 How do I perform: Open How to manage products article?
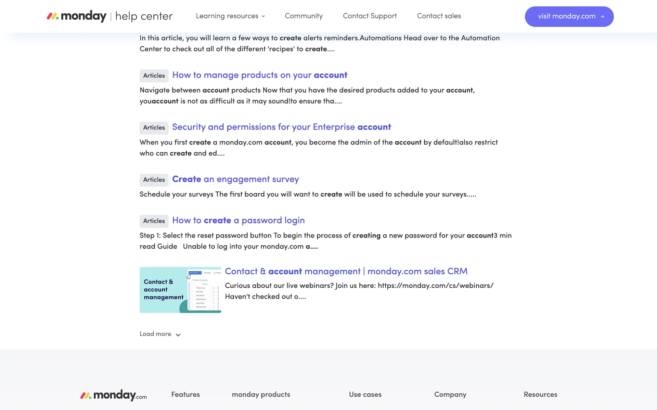coord(259,75)
